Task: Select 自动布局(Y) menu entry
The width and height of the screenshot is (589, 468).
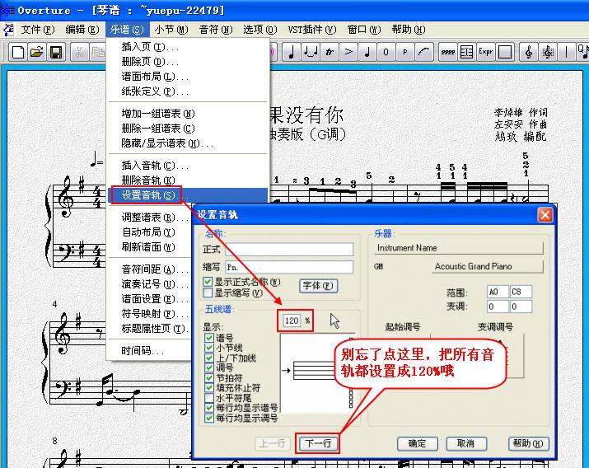Action: pos(149,232)
